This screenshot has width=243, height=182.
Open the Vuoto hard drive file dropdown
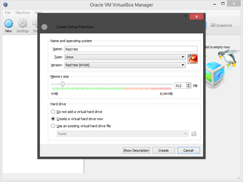(x=123, y=134)
